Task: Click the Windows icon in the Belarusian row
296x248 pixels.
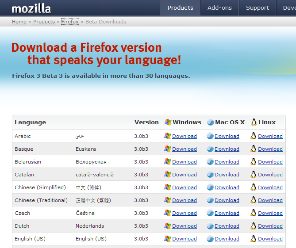Action: point(167,161)
